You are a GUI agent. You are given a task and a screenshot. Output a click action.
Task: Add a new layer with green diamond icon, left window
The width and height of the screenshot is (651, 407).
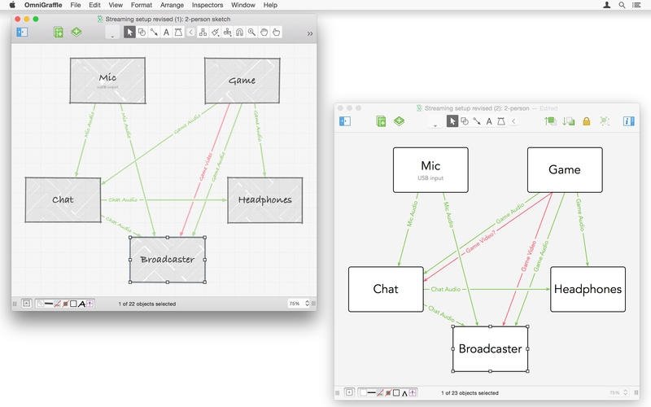coord(76,32)
